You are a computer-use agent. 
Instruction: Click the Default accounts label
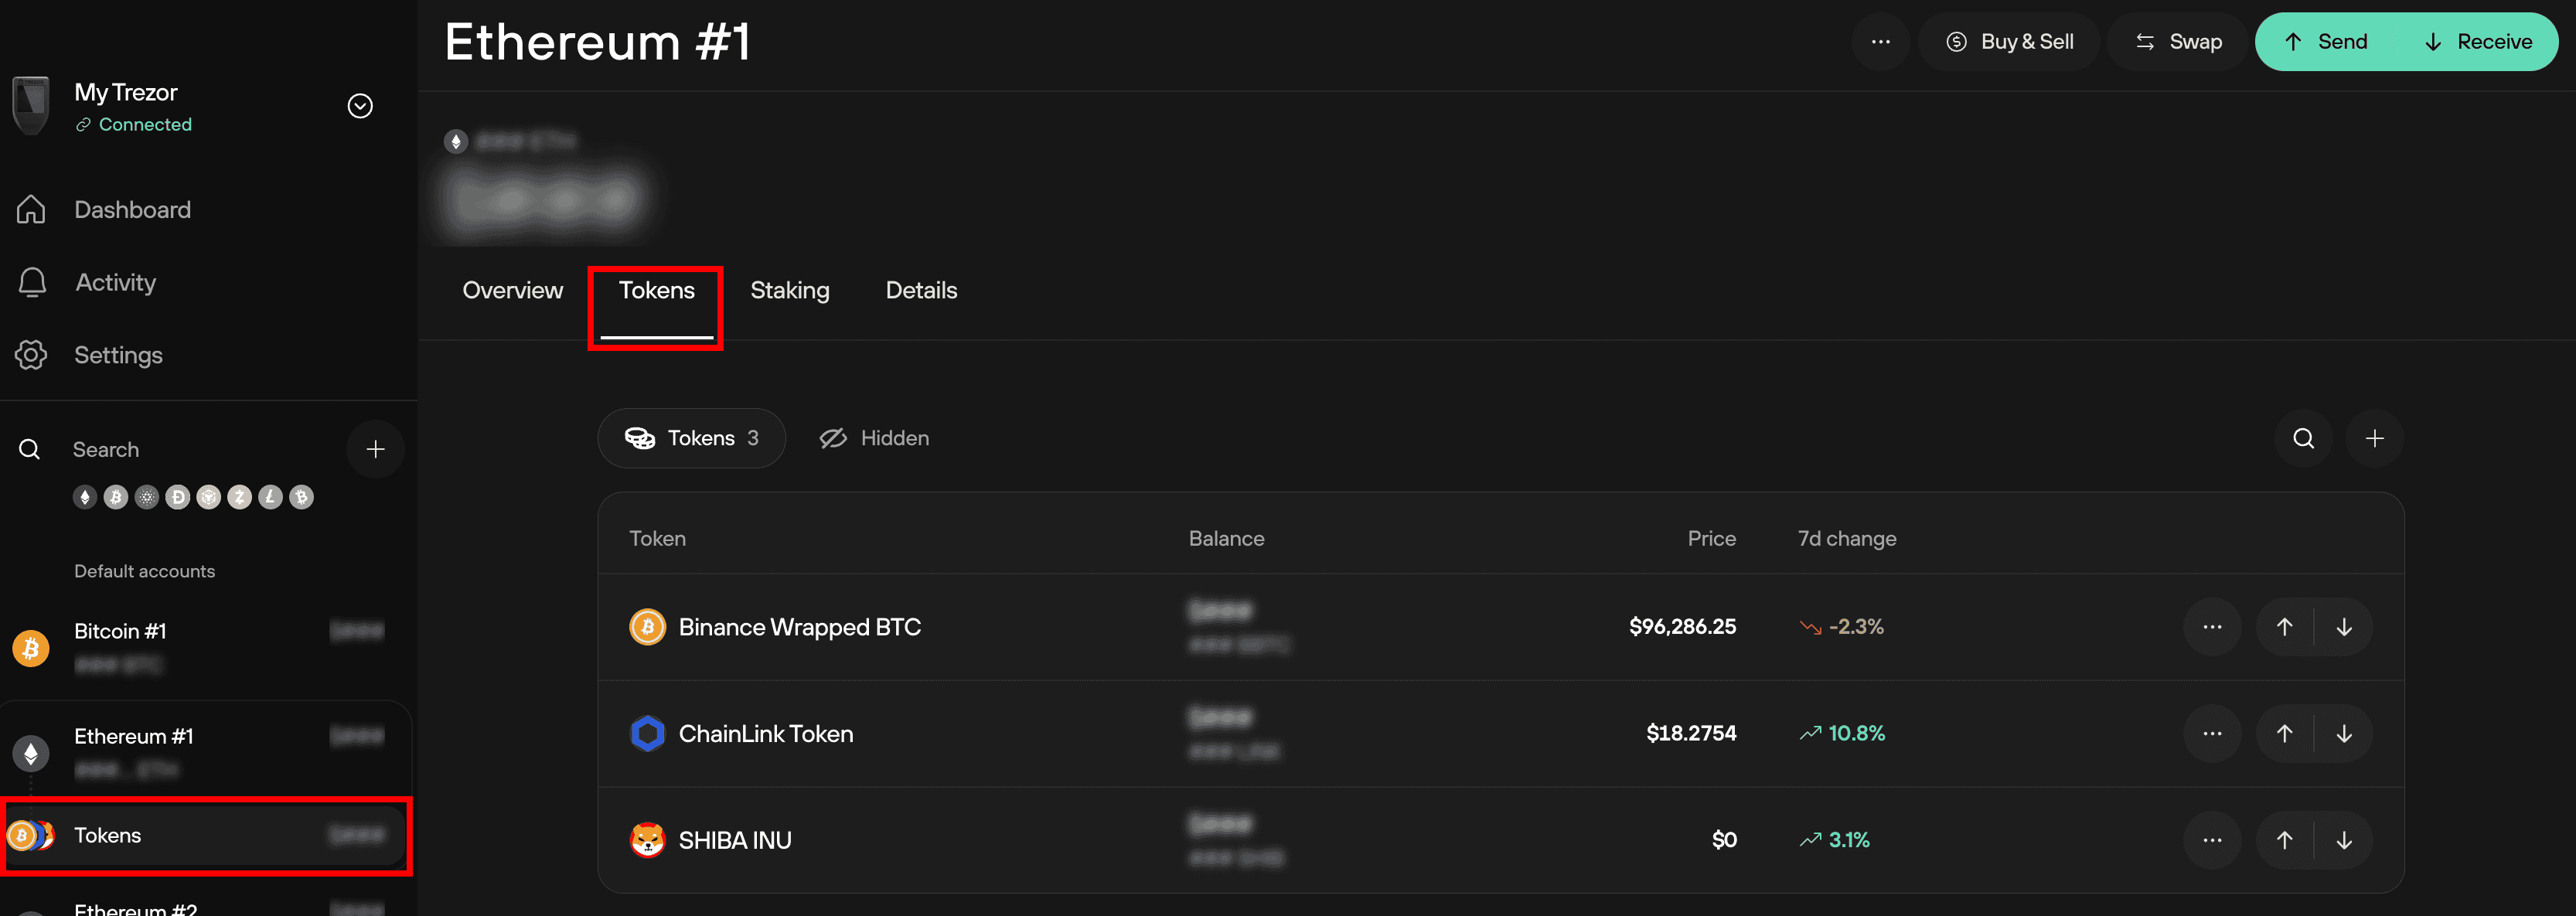144,571
